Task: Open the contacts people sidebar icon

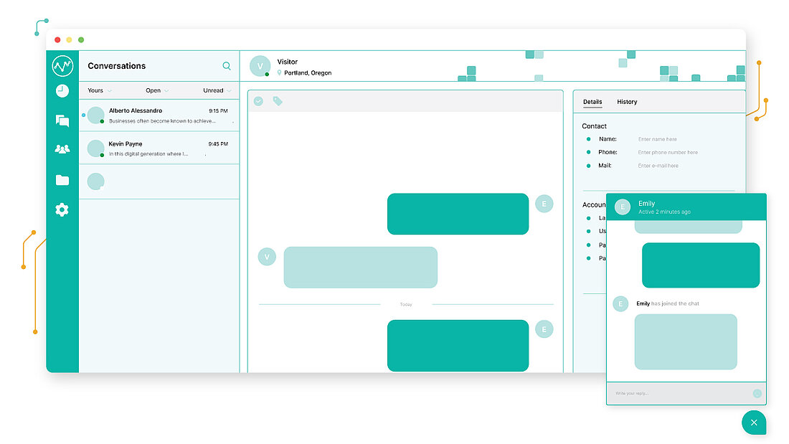Action: [x=62, y=149]
